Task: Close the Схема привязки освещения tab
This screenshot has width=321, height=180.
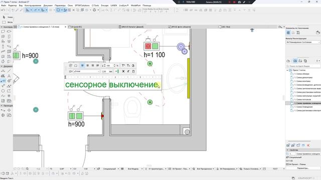Action: (x=66, y=26)
